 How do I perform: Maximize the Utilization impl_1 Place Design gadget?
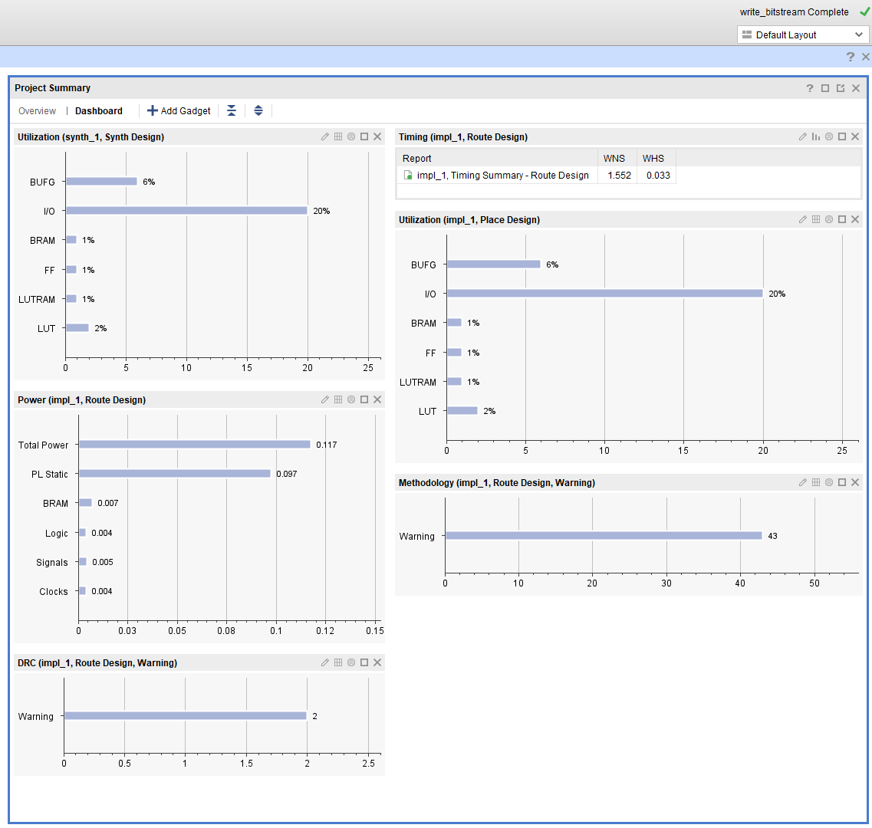pyautogui.click(x=842, y=220)
